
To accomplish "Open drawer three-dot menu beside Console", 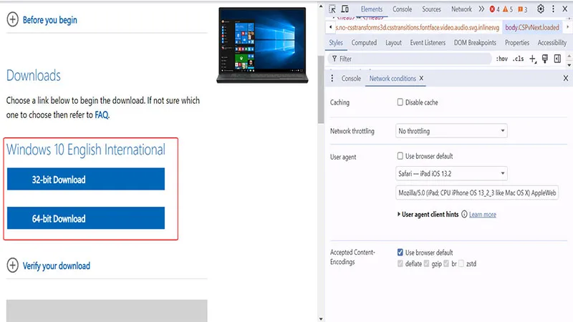I will point(332,79).
